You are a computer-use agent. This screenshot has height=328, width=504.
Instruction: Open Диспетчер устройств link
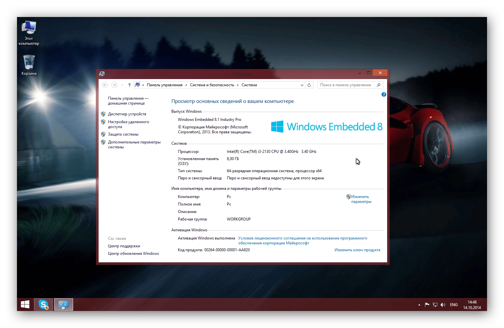127,114
